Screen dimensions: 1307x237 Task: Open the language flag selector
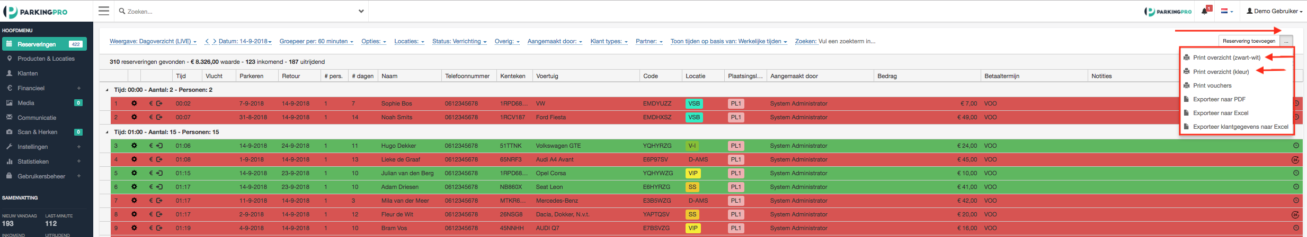[1227, 11]
